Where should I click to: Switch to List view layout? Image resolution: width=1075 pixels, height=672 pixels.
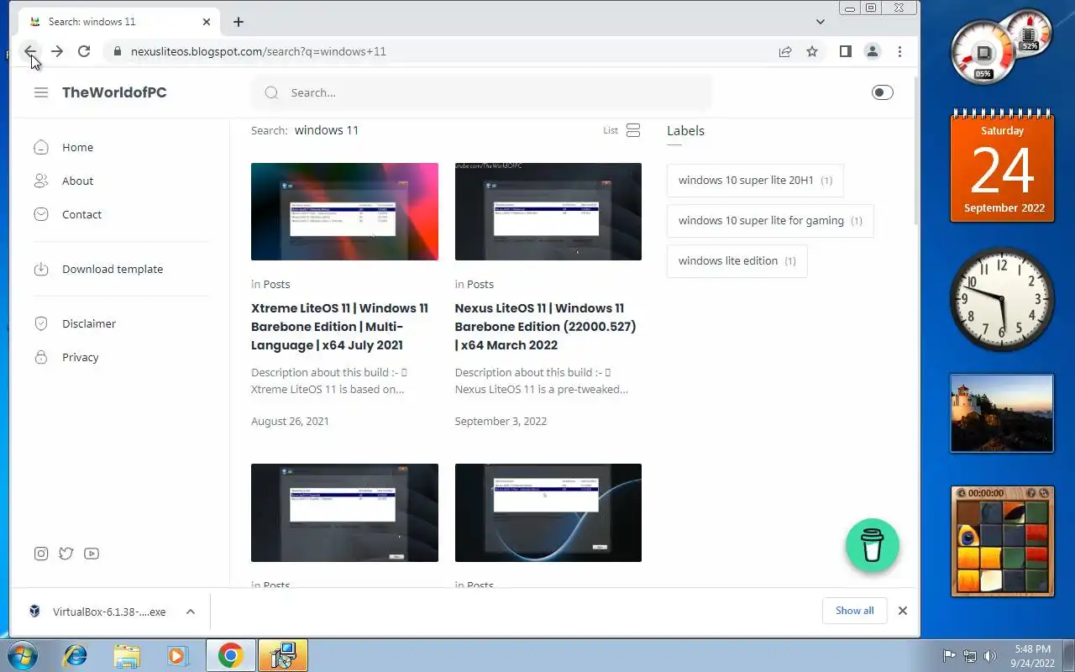[621, 130]
